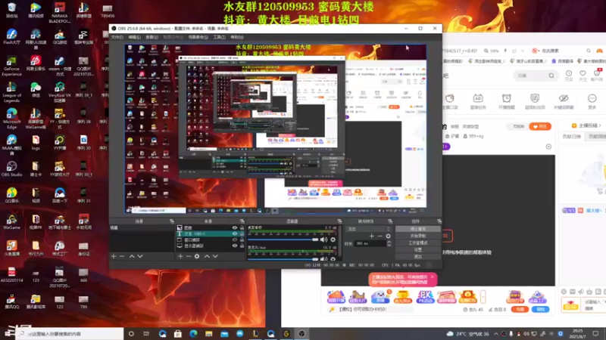Open the browser address bar dropdown arrow
Screen dimensions: 606x340
(523, 51)
